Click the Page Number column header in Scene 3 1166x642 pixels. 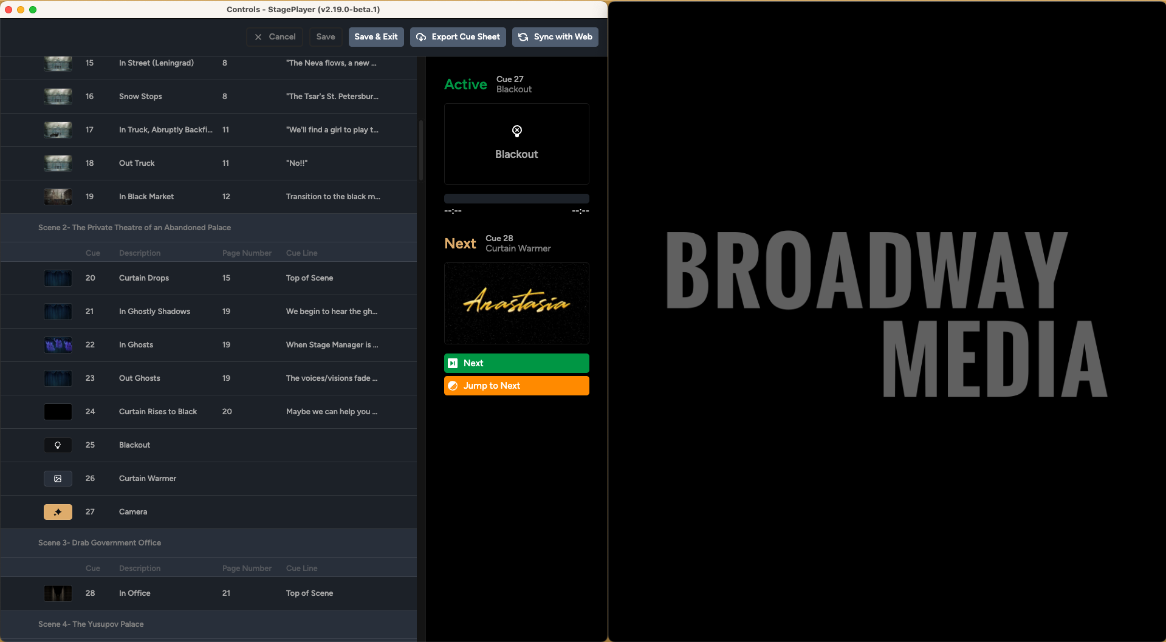(x=247, y=569)
